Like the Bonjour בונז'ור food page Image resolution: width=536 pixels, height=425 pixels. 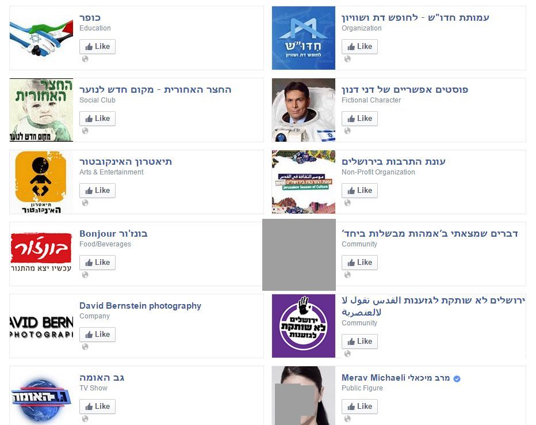coord(97,263)
